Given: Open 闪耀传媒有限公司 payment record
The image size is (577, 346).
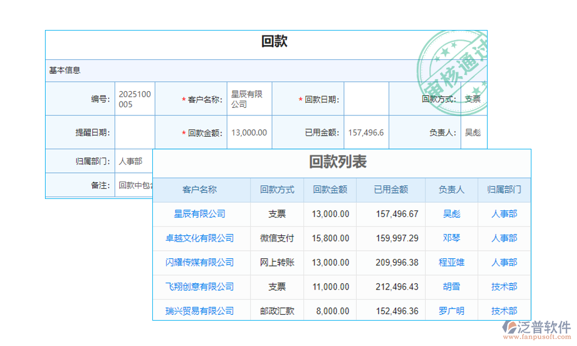Looking at the screenshot, I should (201, 262).
